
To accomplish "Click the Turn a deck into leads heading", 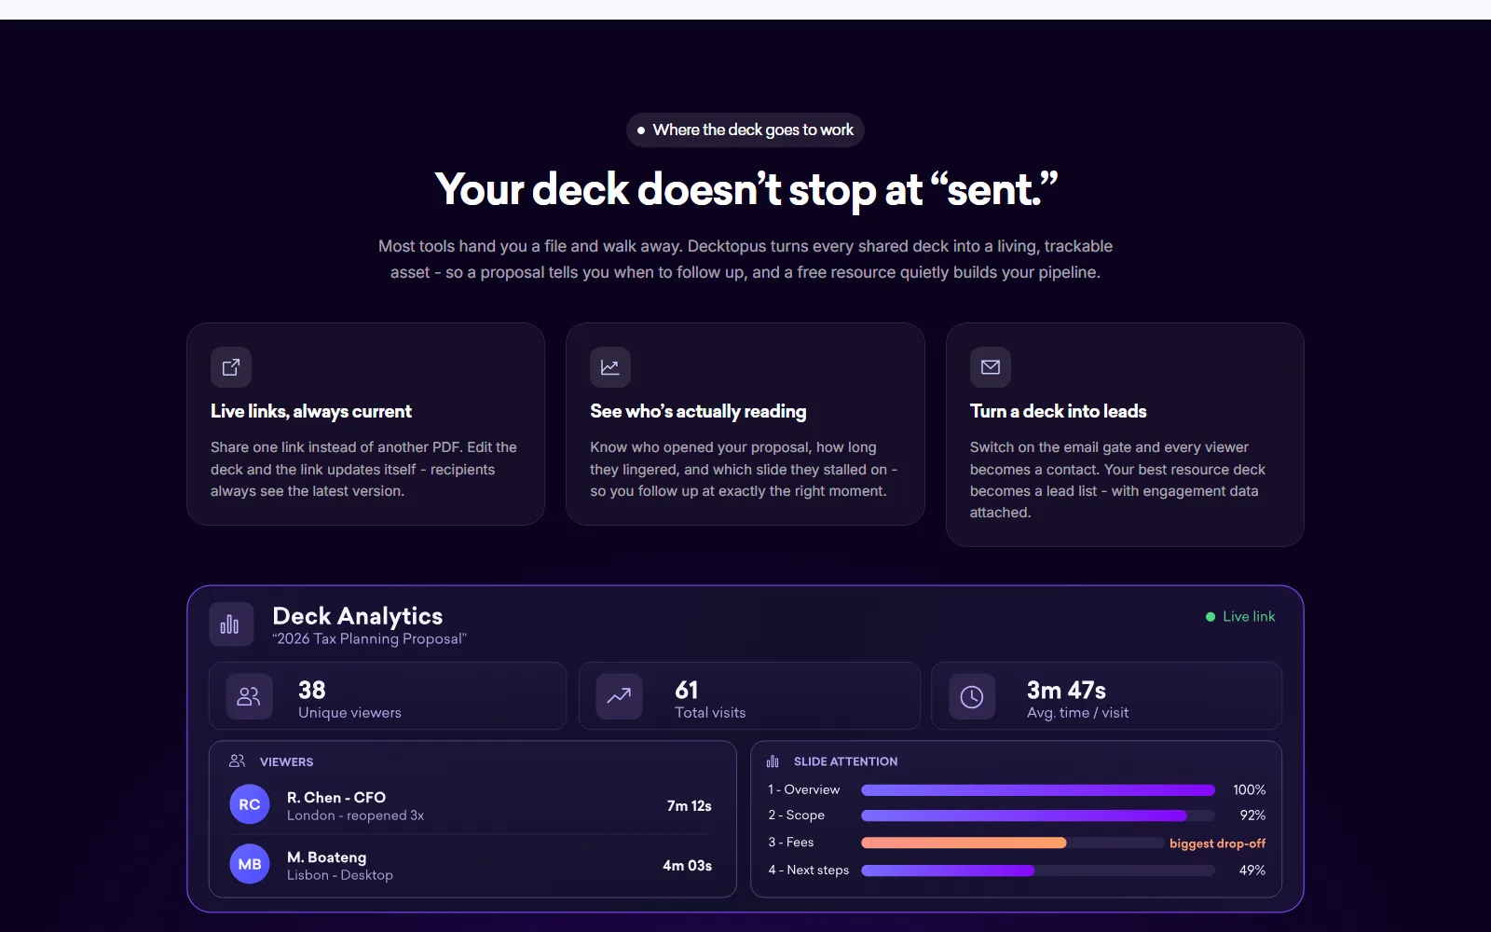I will [1058, 411].
